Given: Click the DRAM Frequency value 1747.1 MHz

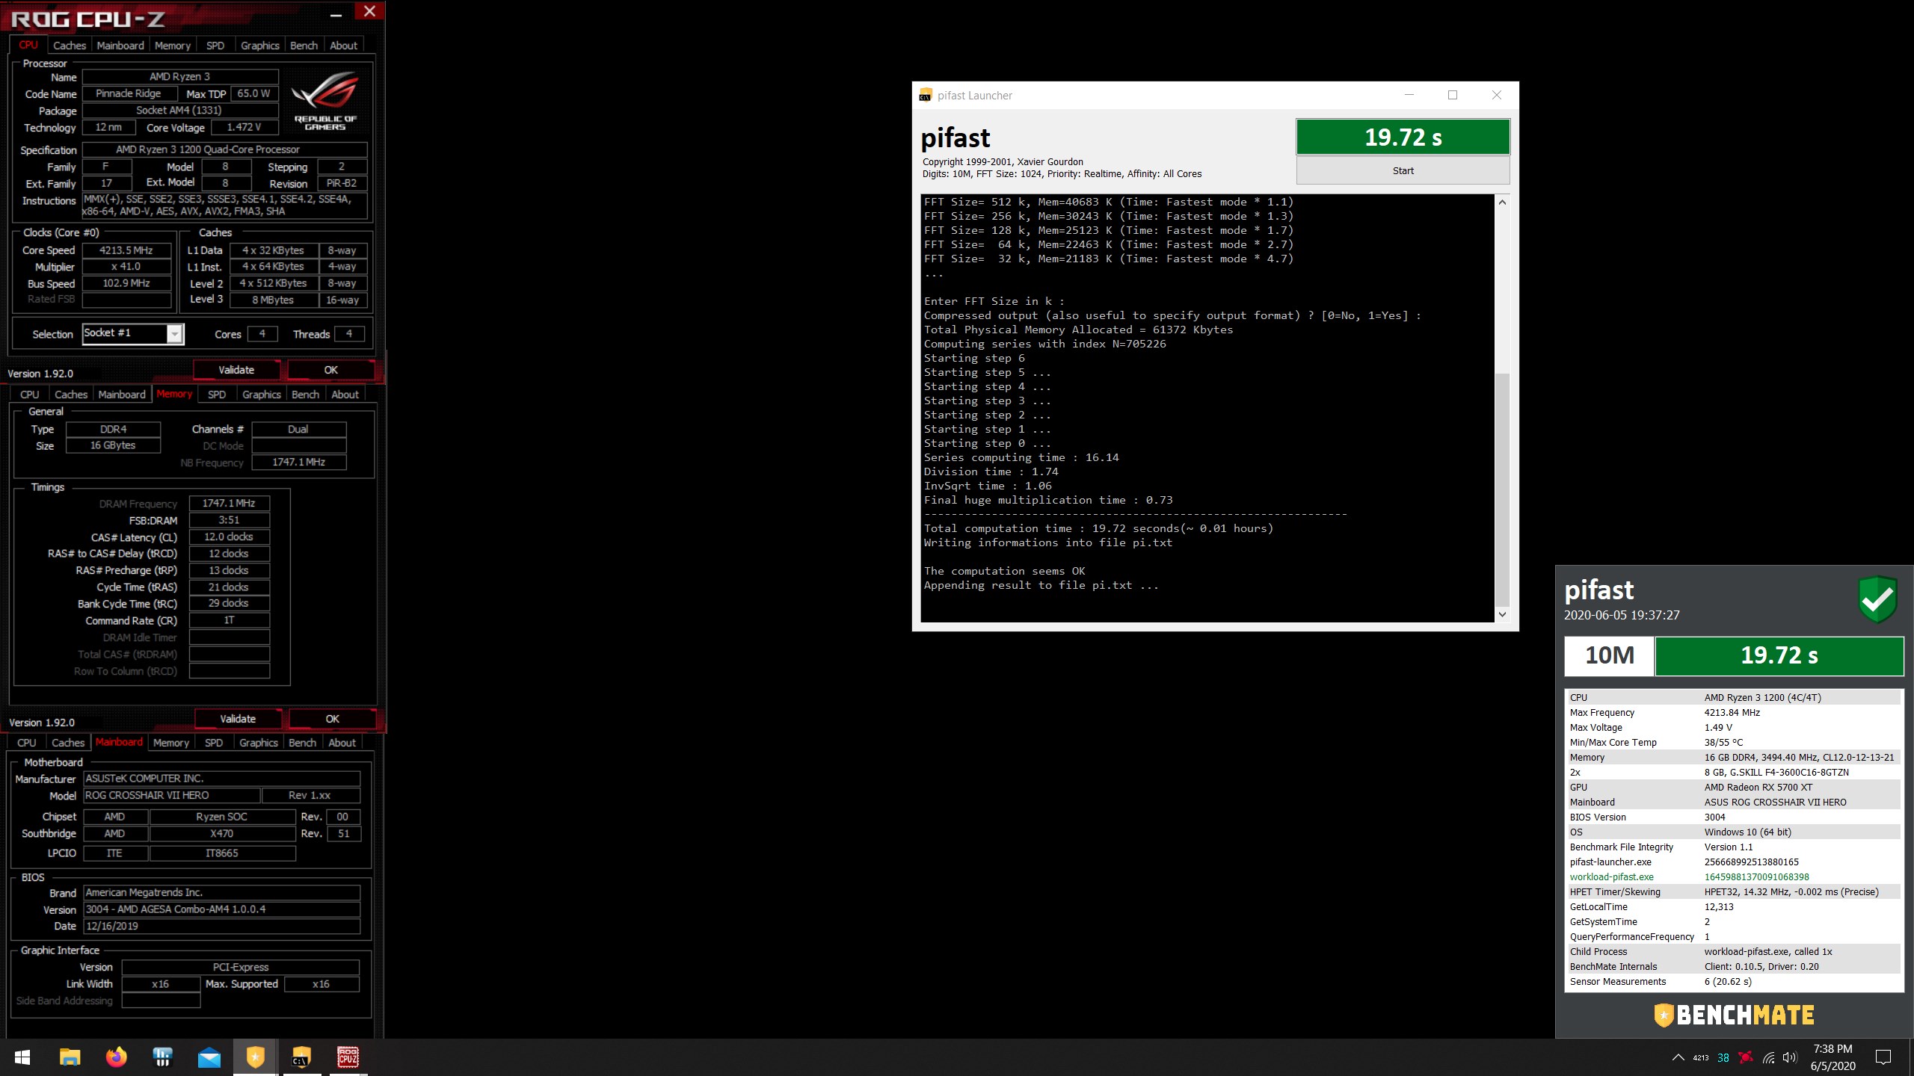Looking at the screenshot, I should coord(229,504).
